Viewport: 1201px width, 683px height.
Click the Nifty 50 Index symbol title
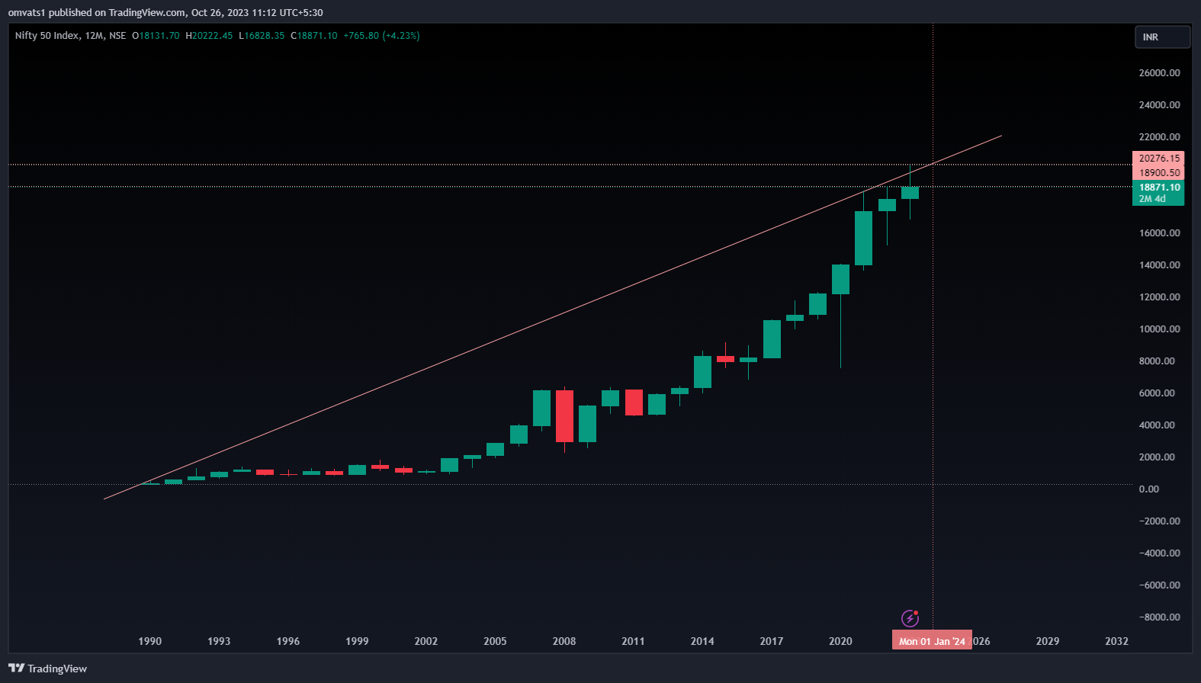[47, 36]
